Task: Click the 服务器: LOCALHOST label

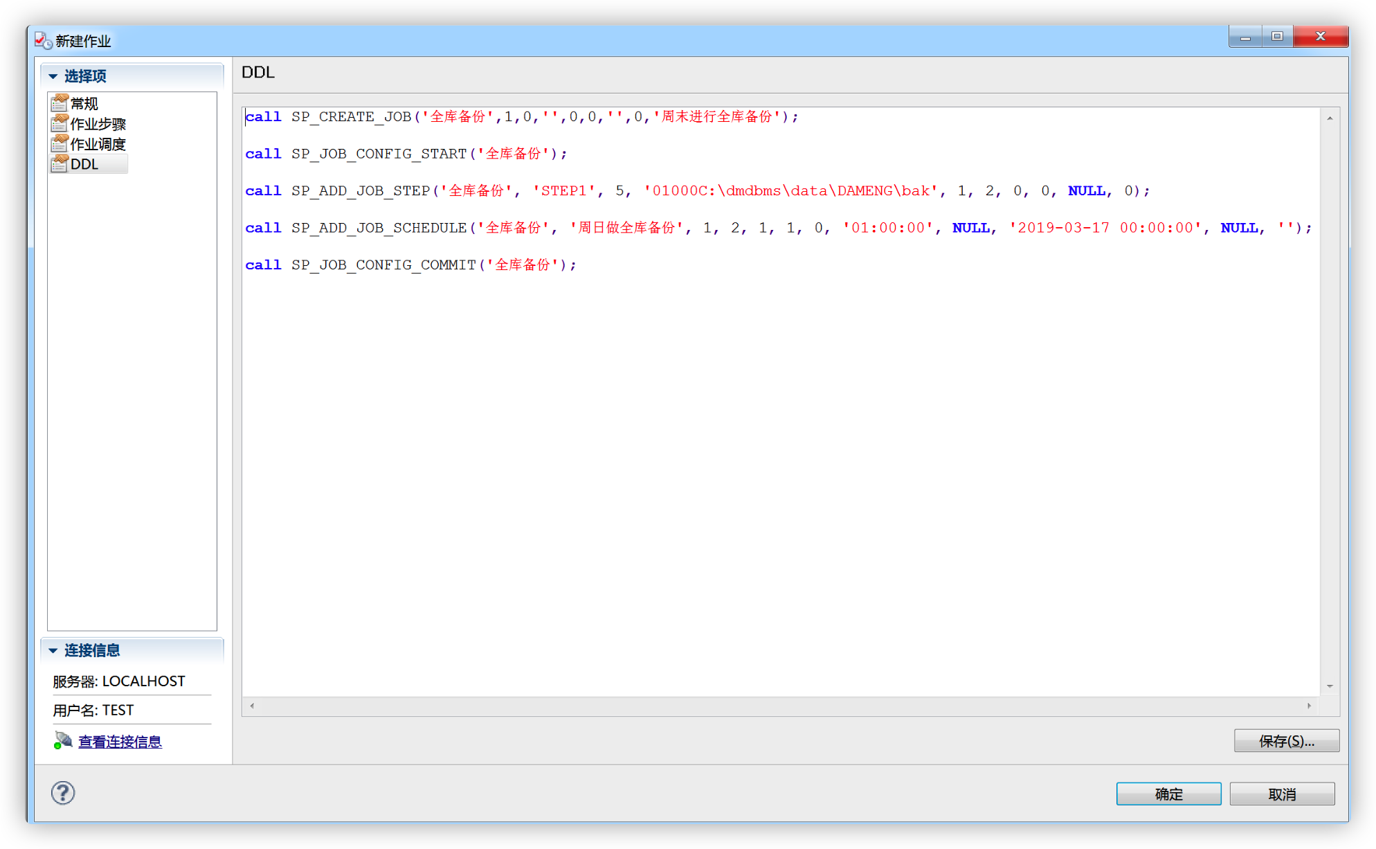Action: tap(119, 681)
